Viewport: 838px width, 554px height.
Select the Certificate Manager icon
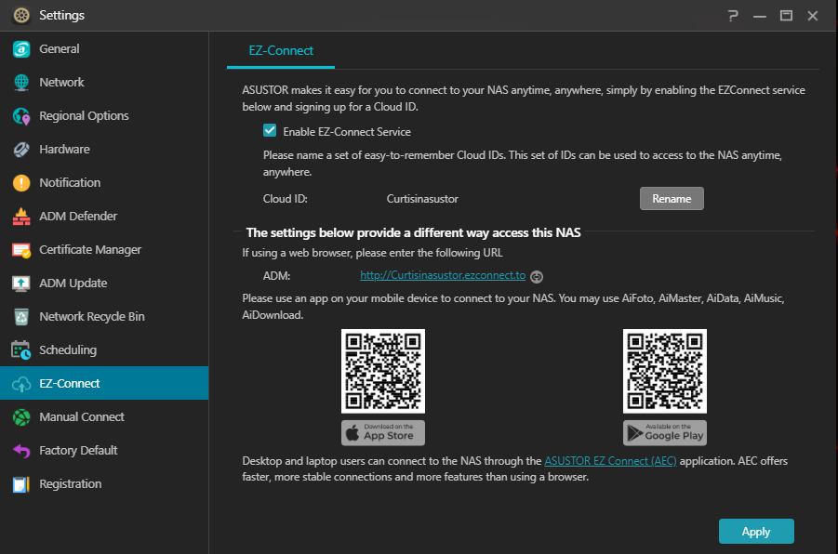[x=21, y=250]
